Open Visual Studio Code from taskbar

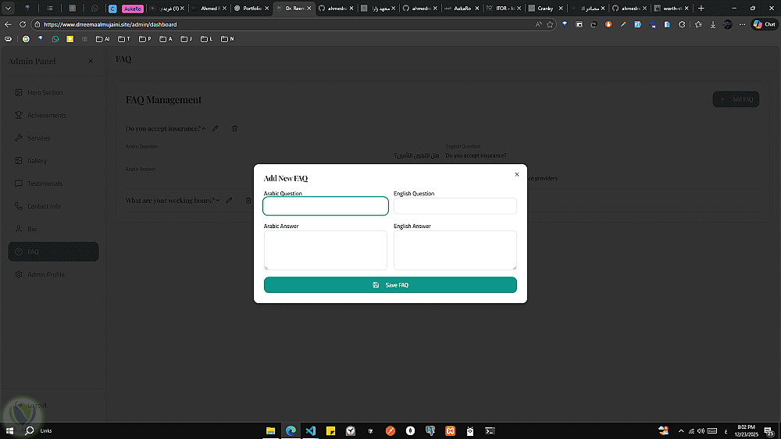click(x=311, y=430)
